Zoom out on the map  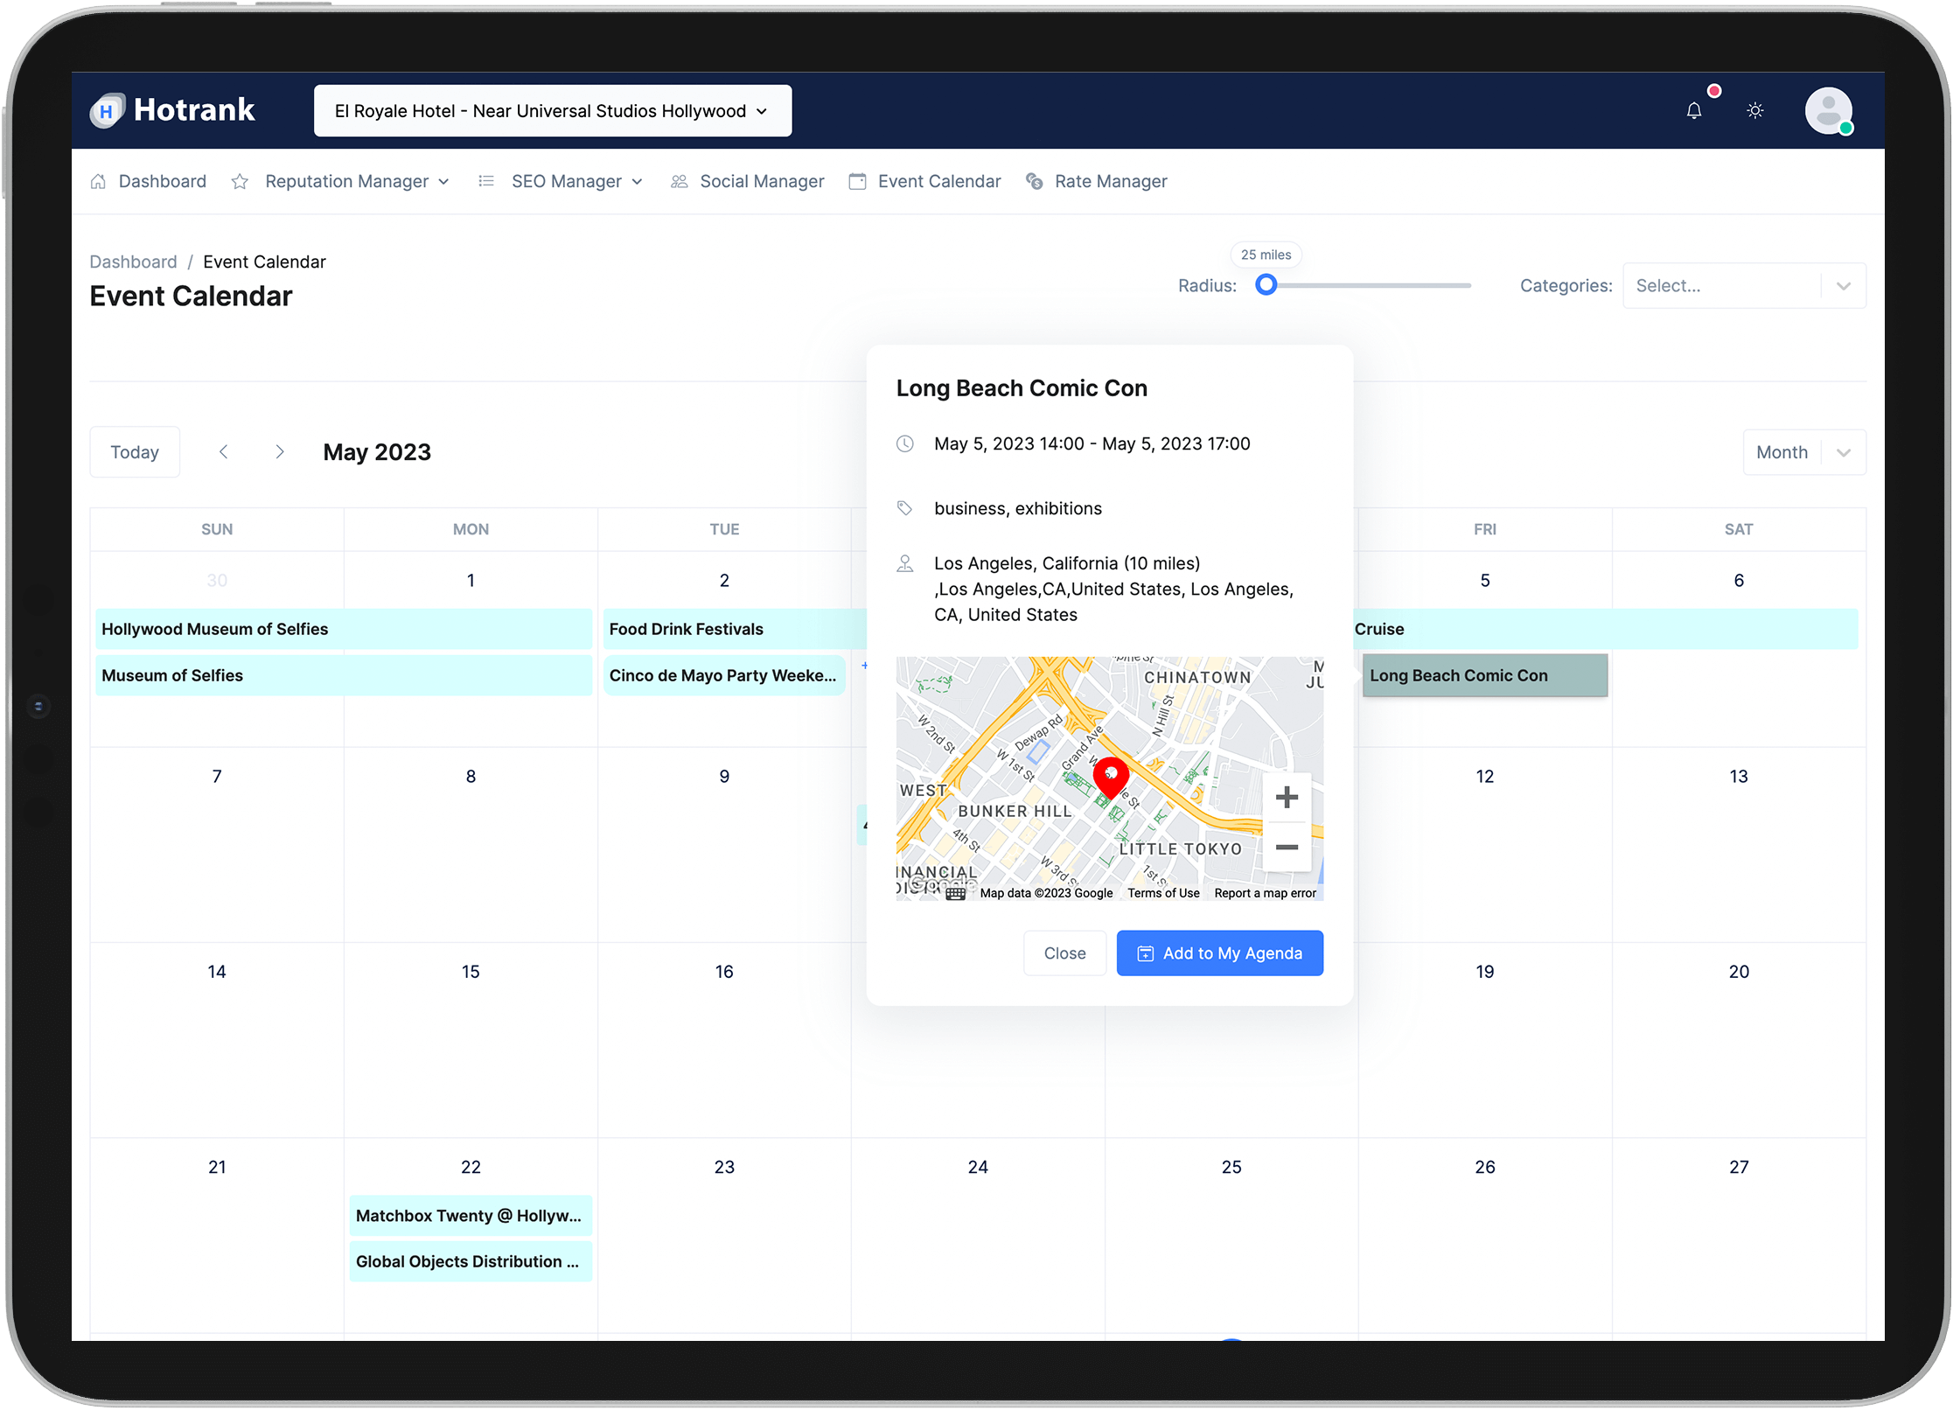tap(1287, 847)
